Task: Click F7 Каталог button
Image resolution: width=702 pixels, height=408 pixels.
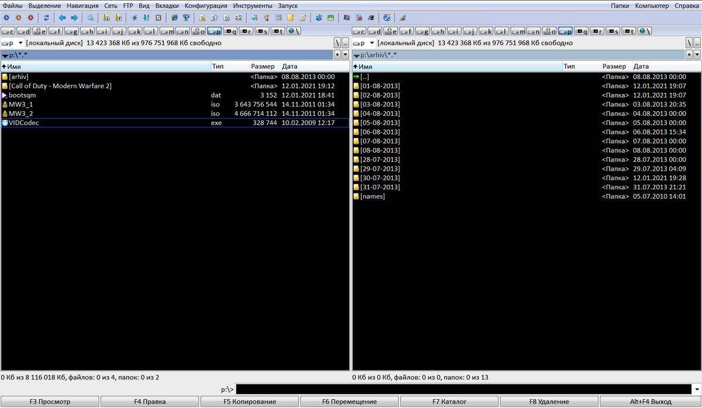Action: tap(449, 402)
